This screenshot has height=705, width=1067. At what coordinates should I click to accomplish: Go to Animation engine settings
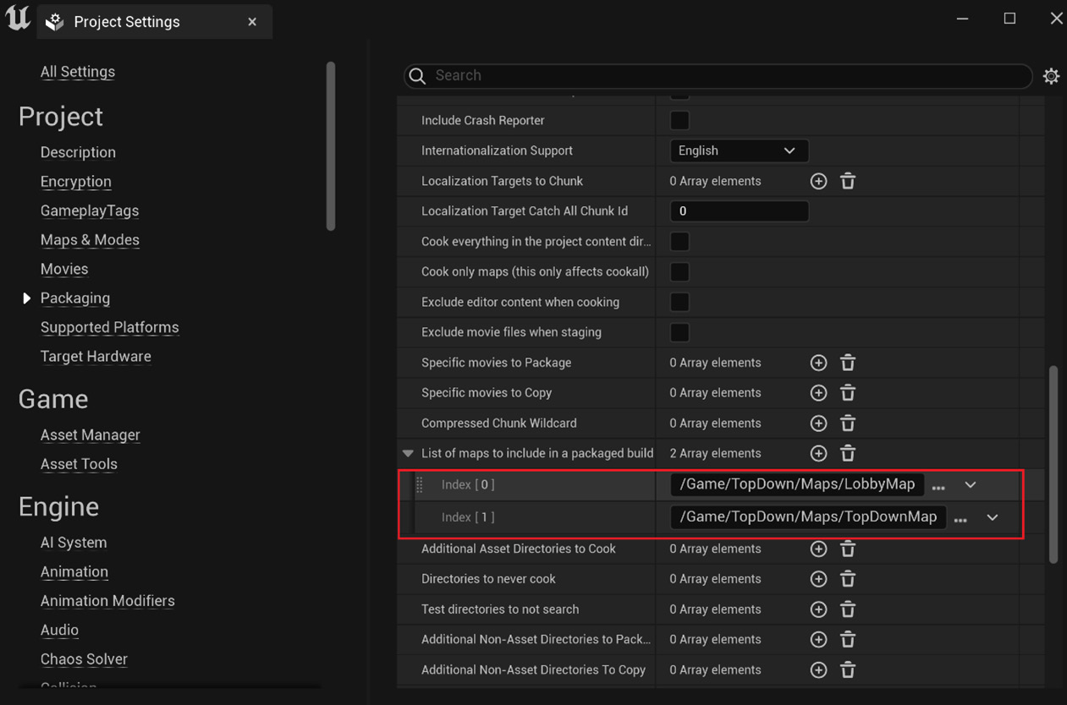pos(74,572)
